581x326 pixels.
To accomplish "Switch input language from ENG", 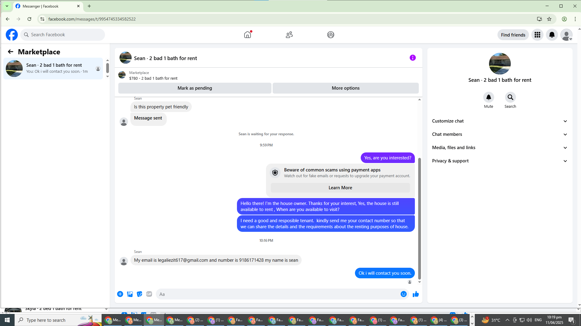I will pyautogui.click(x=538, y=320).
